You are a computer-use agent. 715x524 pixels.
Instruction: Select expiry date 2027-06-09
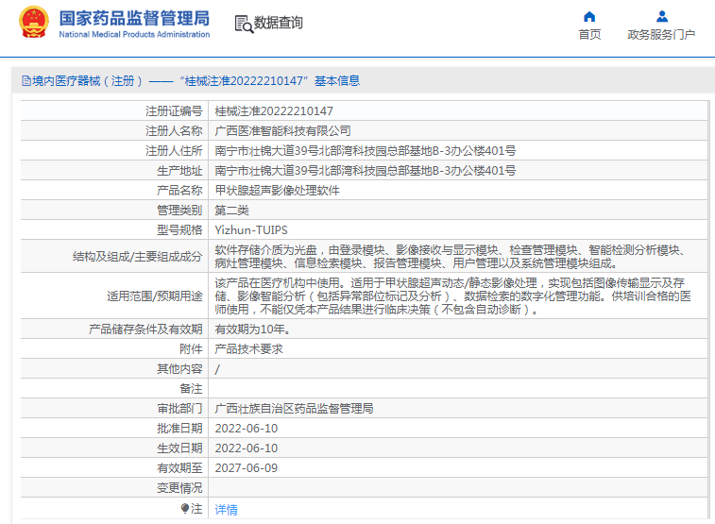coord(247,468)
